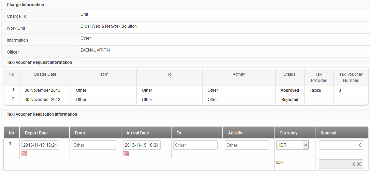370x174 pixels.
Task: Open the Arrival Date calendar picker icon
Action: 126,154
